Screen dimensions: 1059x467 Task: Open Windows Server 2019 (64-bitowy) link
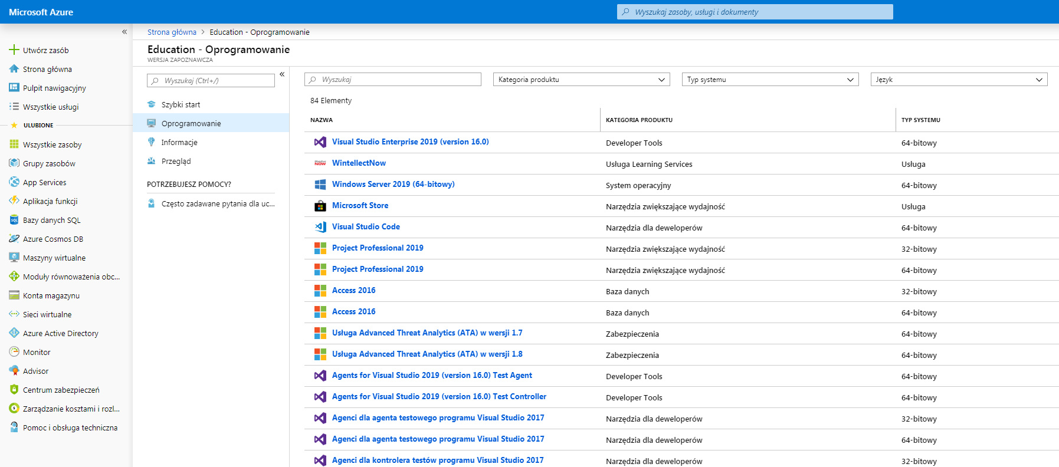point(393,185)
